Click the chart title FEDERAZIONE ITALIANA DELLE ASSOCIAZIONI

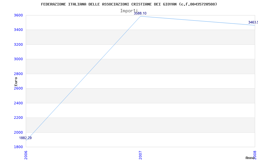point(129,4)
